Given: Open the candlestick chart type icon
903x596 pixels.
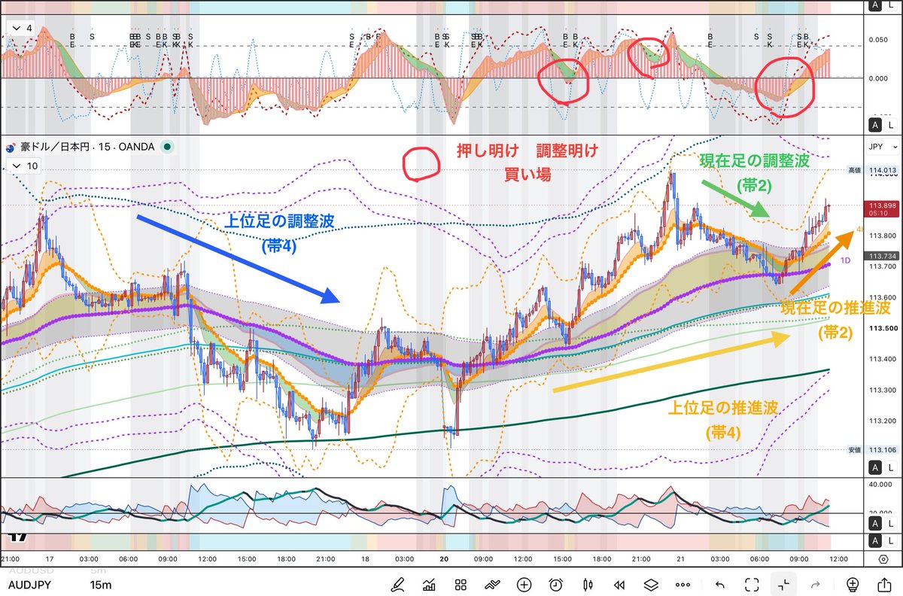Looking at the screenshot, I should click(x=588, y=584).
